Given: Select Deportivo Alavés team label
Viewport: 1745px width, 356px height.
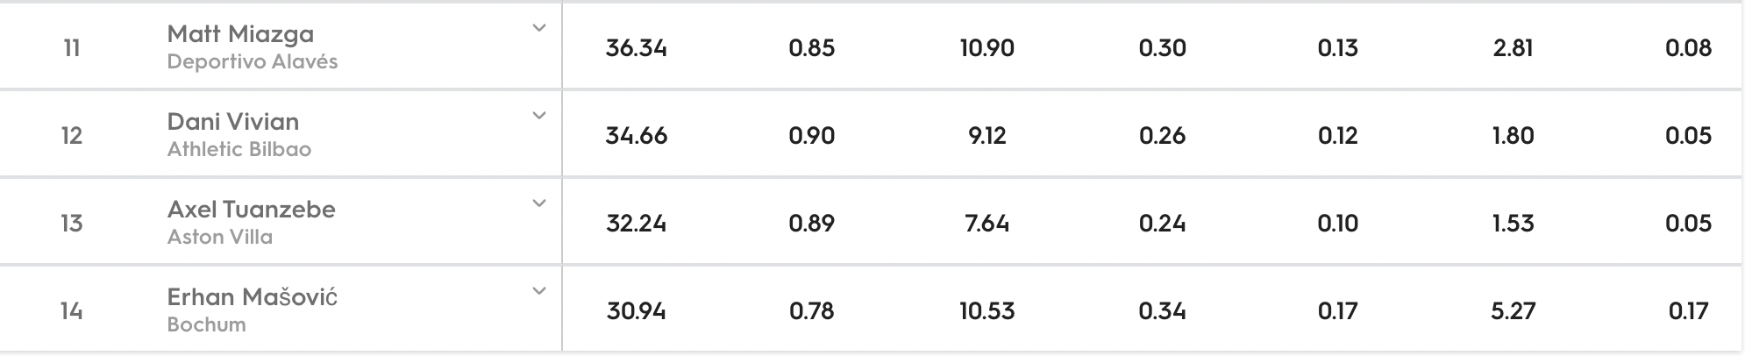Looking at the screenshot, I should pyautogui.click(x=253, y=62).
